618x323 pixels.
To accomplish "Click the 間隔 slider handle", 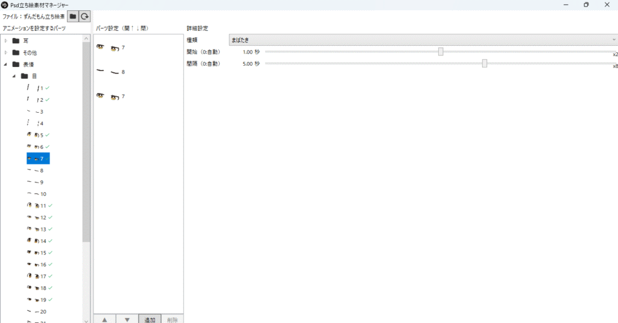I will (485, 63).
